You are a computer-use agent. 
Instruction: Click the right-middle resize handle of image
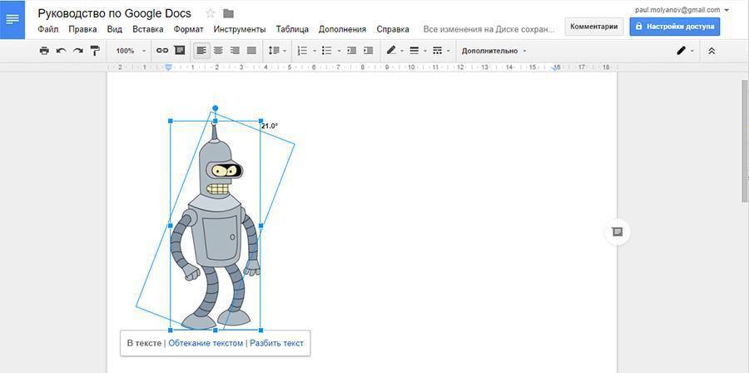[x=260, y=225]
